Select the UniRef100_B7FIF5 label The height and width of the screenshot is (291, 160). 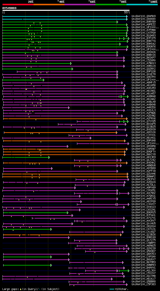[x=143, y=38]
